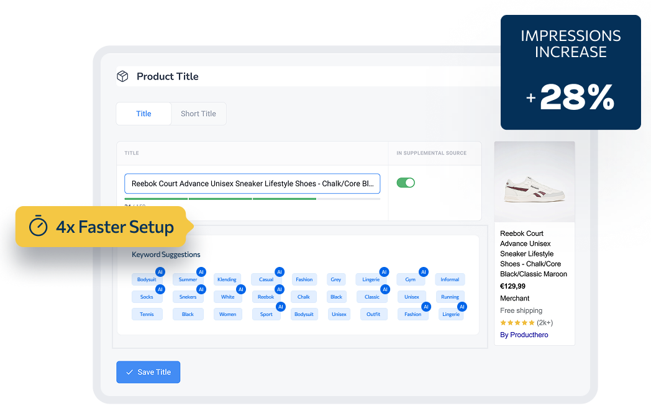Image resolution: width=651 pixels, height=406 pixels.
Task: Click the Merchant label in preview
Action: pos(515,298)
